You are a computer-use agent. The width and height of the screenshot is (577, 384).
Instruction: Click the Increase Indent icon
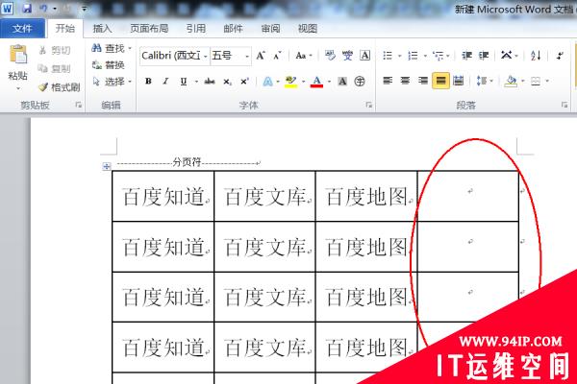484,56
